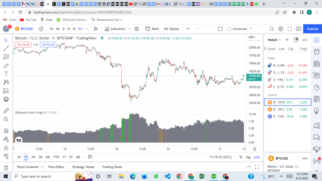Open the Unnamed layout dropdown
Image resolution: width=322 pixels, height=181 pixels.
(x=239, y=29)
